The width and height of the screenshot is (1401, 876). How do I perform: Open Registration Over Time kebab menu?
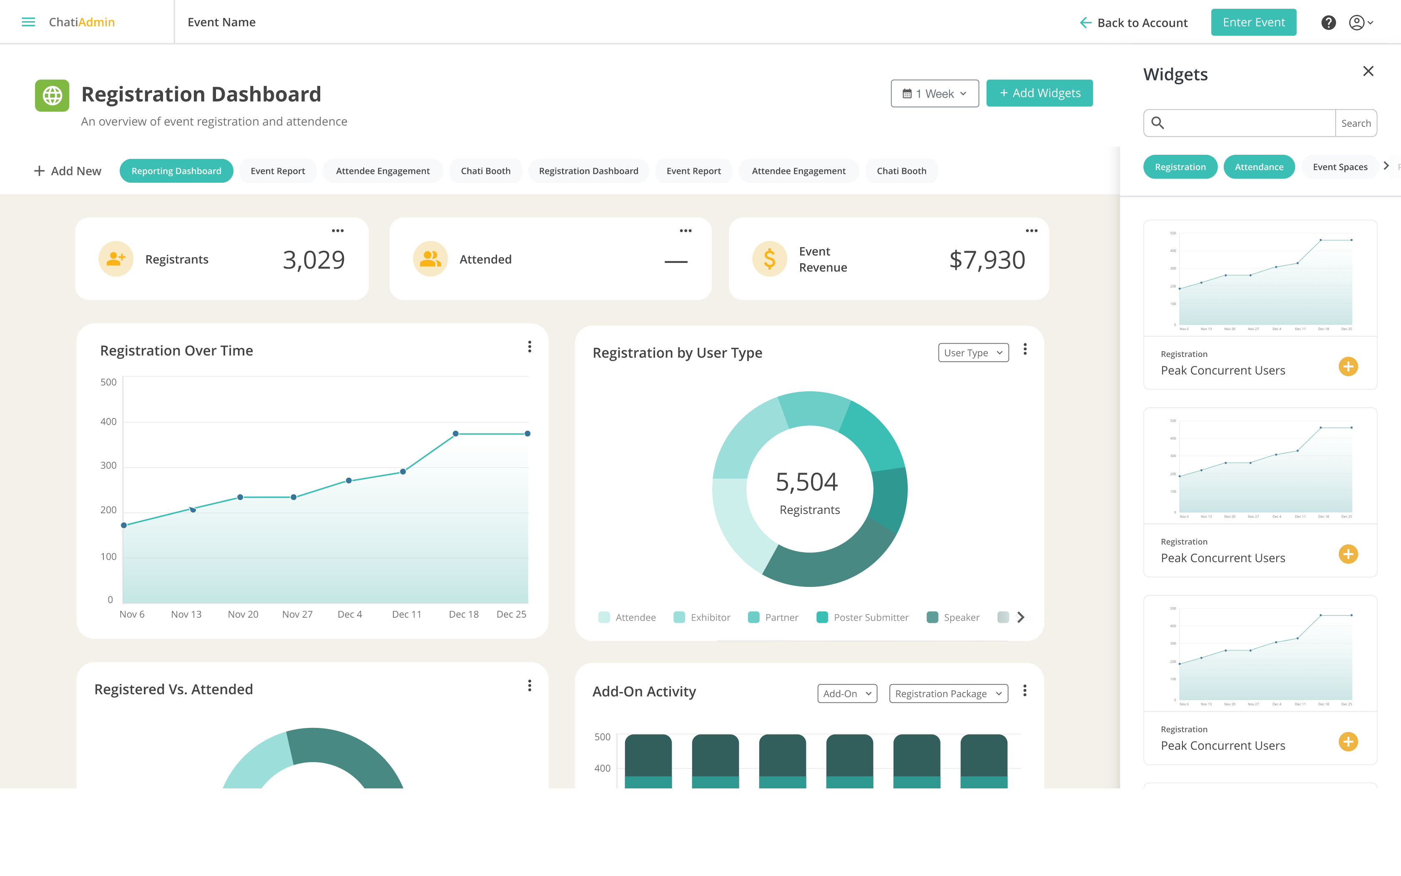click(529, 347)
